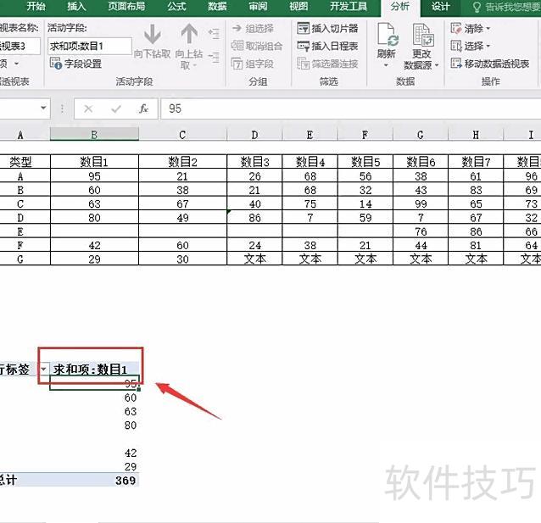This screenshot has height=523, width=541.
Task: Click pivot value 63
Action: (x=131, y=411)
